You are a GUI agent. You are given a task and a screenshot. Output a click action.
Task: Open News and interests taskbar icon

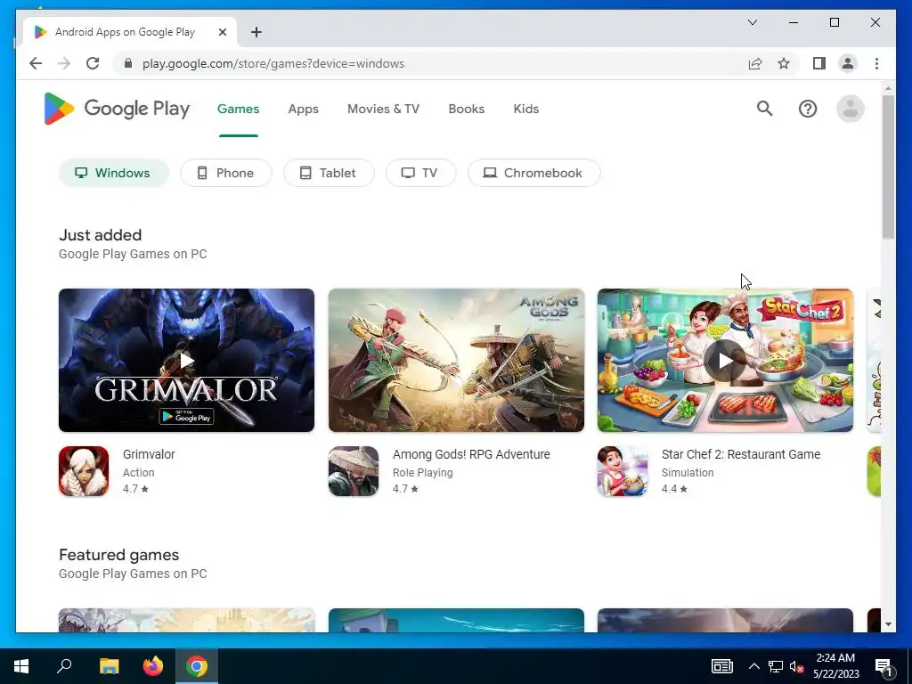722,666
